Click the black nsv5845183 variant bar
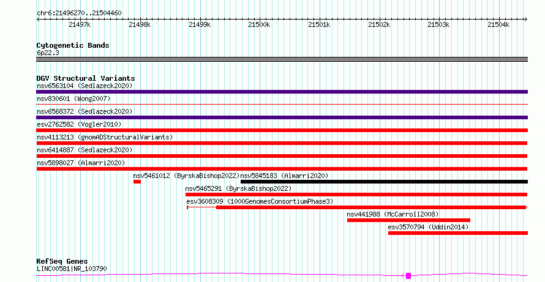Screen dimensions: 545x282 point(384,182)
